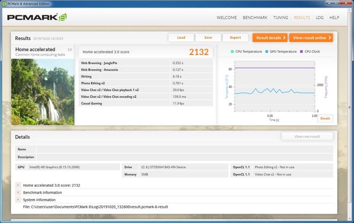The height and width of the screenshot is (223, 354).
Task: Click the waterfall benchmark thumbnail
Action: [42, 92]
